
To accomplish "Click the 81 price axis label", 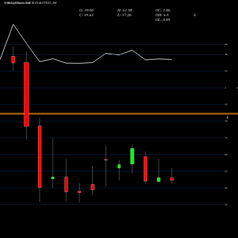I will (x=226, y=104).
